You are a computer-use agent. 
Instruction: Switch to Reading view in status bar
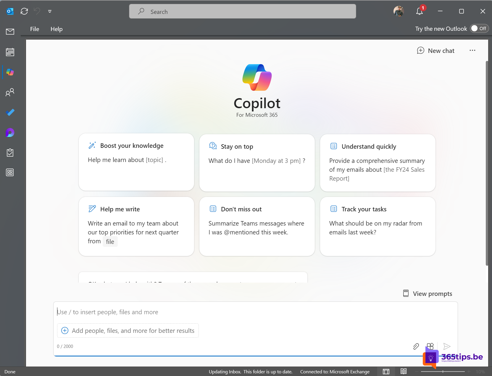[x=404, y=371]
